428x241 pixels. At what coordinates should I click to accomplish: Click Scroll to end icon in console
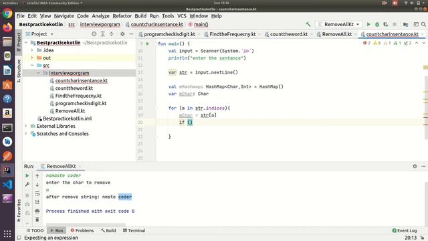pos(37,202)
